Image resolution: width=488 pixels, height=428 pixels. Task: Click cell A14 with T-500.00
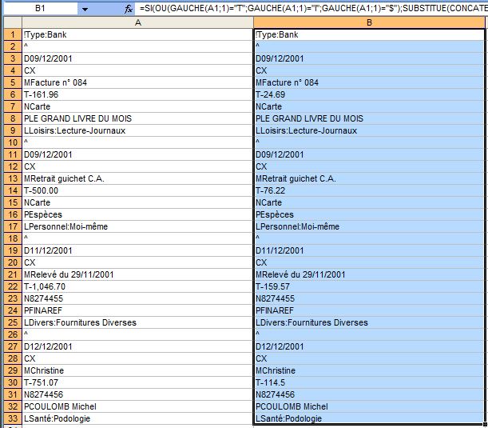[x=137, y=190]
